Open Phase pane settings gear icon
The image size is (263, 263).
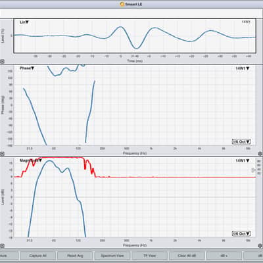click(x=260, y=154)
